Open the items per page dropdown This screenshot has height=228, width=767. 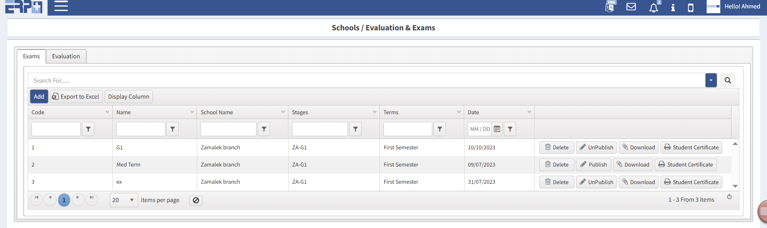point(124,200)
